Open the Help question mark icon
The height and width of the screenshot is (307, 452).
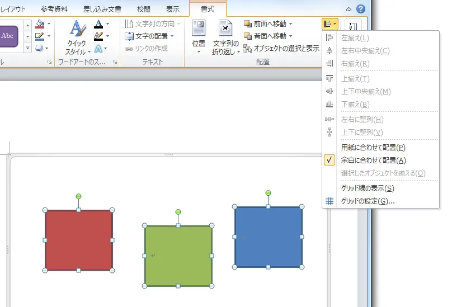coord(361,9)
